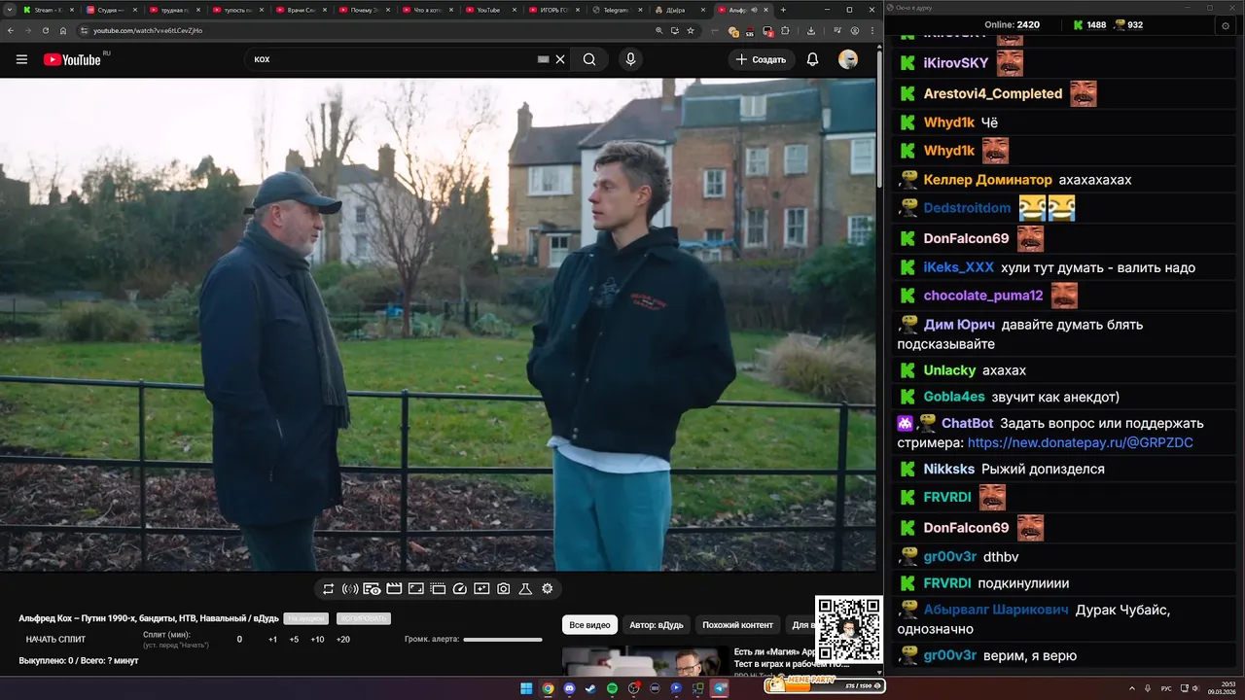Click the magnifier search button
This screenshot has height=700, width=1245.
tap(589, 59)
